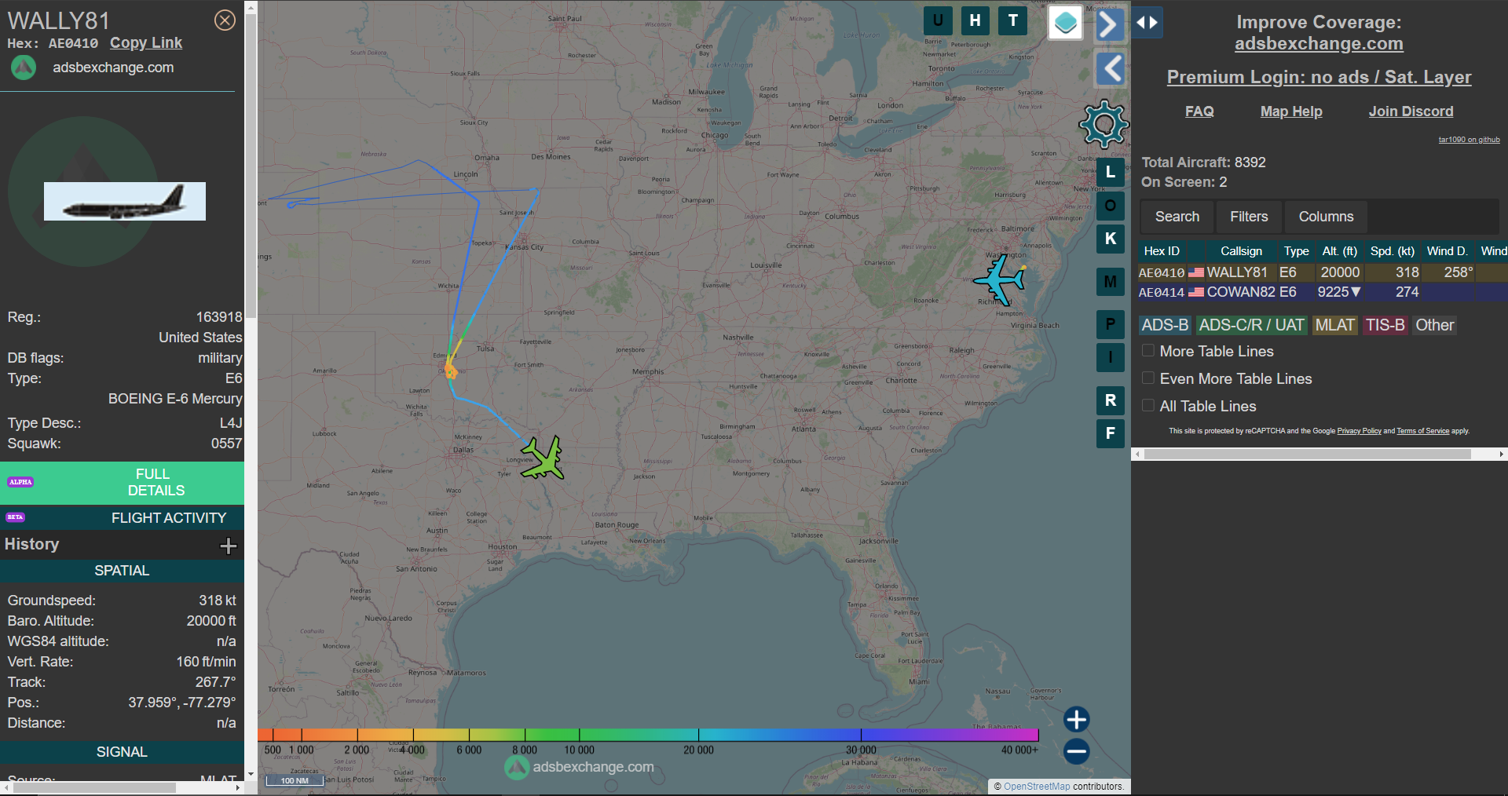Viewport: 1508px width, 796px height.
Task: Click the left-pointing chevron map button
Action: tap(1111, 68)
